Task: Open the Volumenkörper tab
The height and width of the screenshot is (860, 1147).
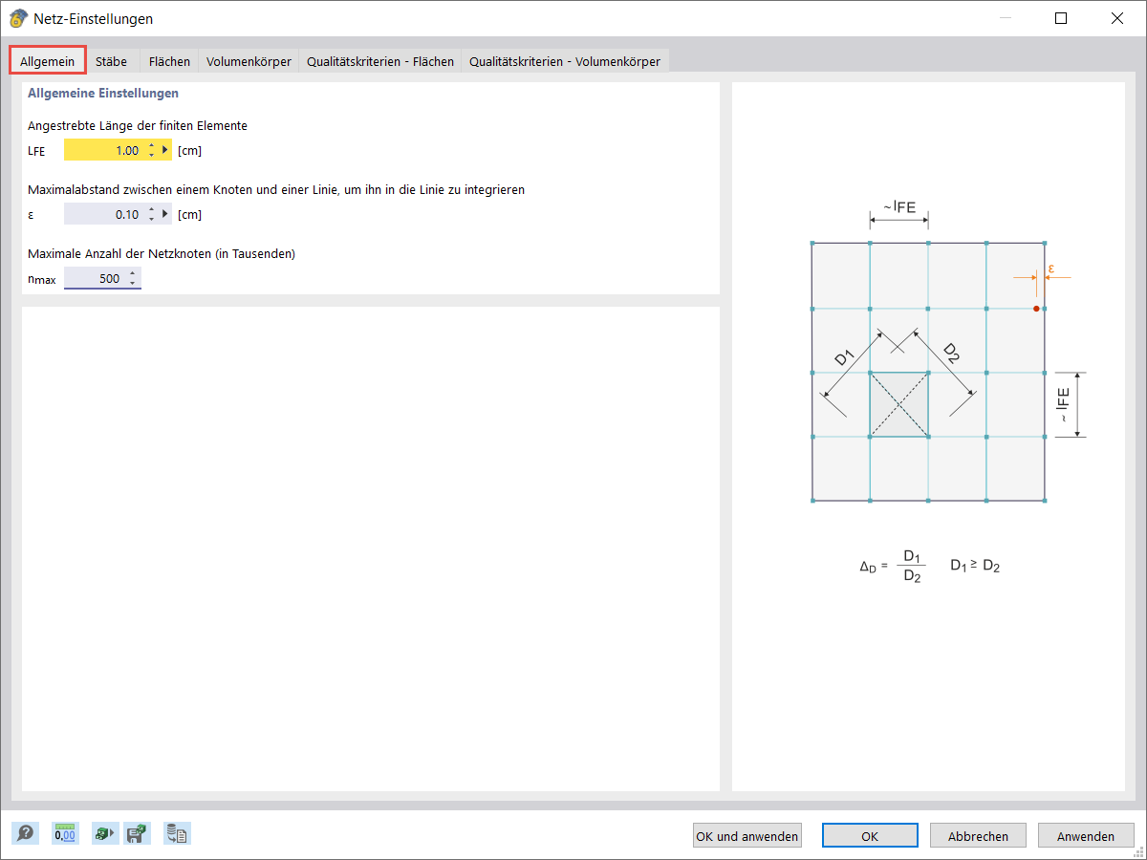Action: coord(249,61)
